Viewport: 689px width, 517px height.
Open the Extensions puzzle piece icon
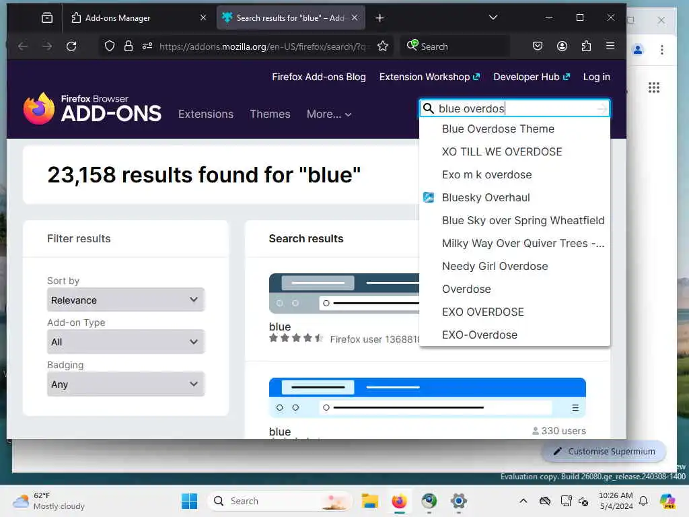click(x=586, y=46)
